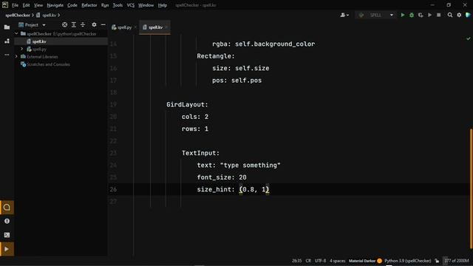Screen dimensions: 473x266
Task: Open the Code menu
Action: coord(72,5)
